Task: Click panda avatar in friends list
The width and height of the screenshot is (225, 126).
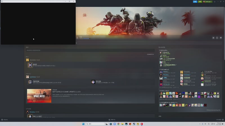Action: [x=161, y=65]
